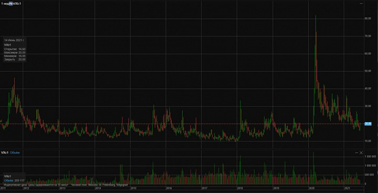
Task: Click the 2012 year label on time axis
Action: point(26,188)
